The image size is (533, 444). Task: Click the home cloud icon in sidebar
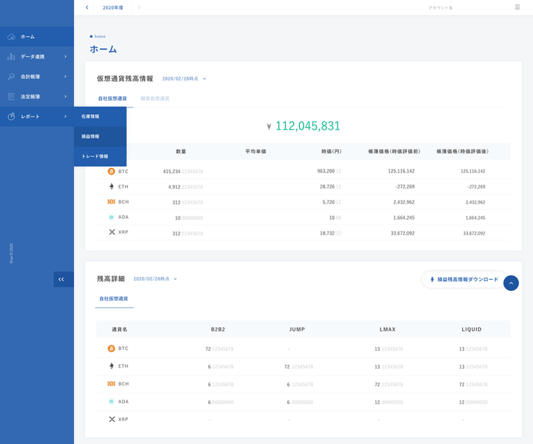[x=11, y=37]
